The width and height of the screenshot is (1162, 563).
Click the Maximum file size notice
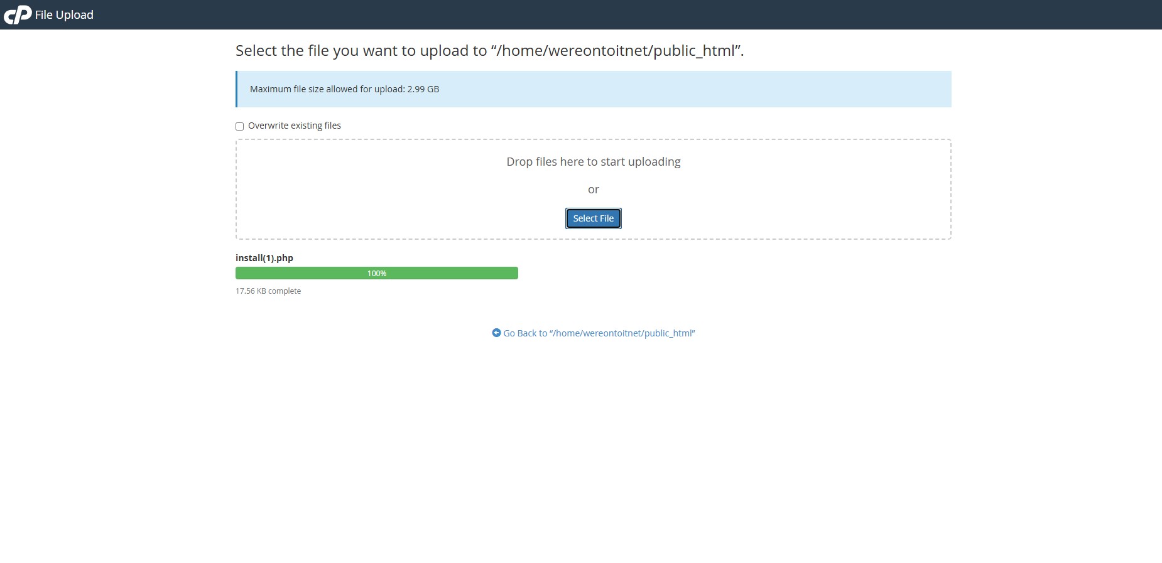coord(594,89)
